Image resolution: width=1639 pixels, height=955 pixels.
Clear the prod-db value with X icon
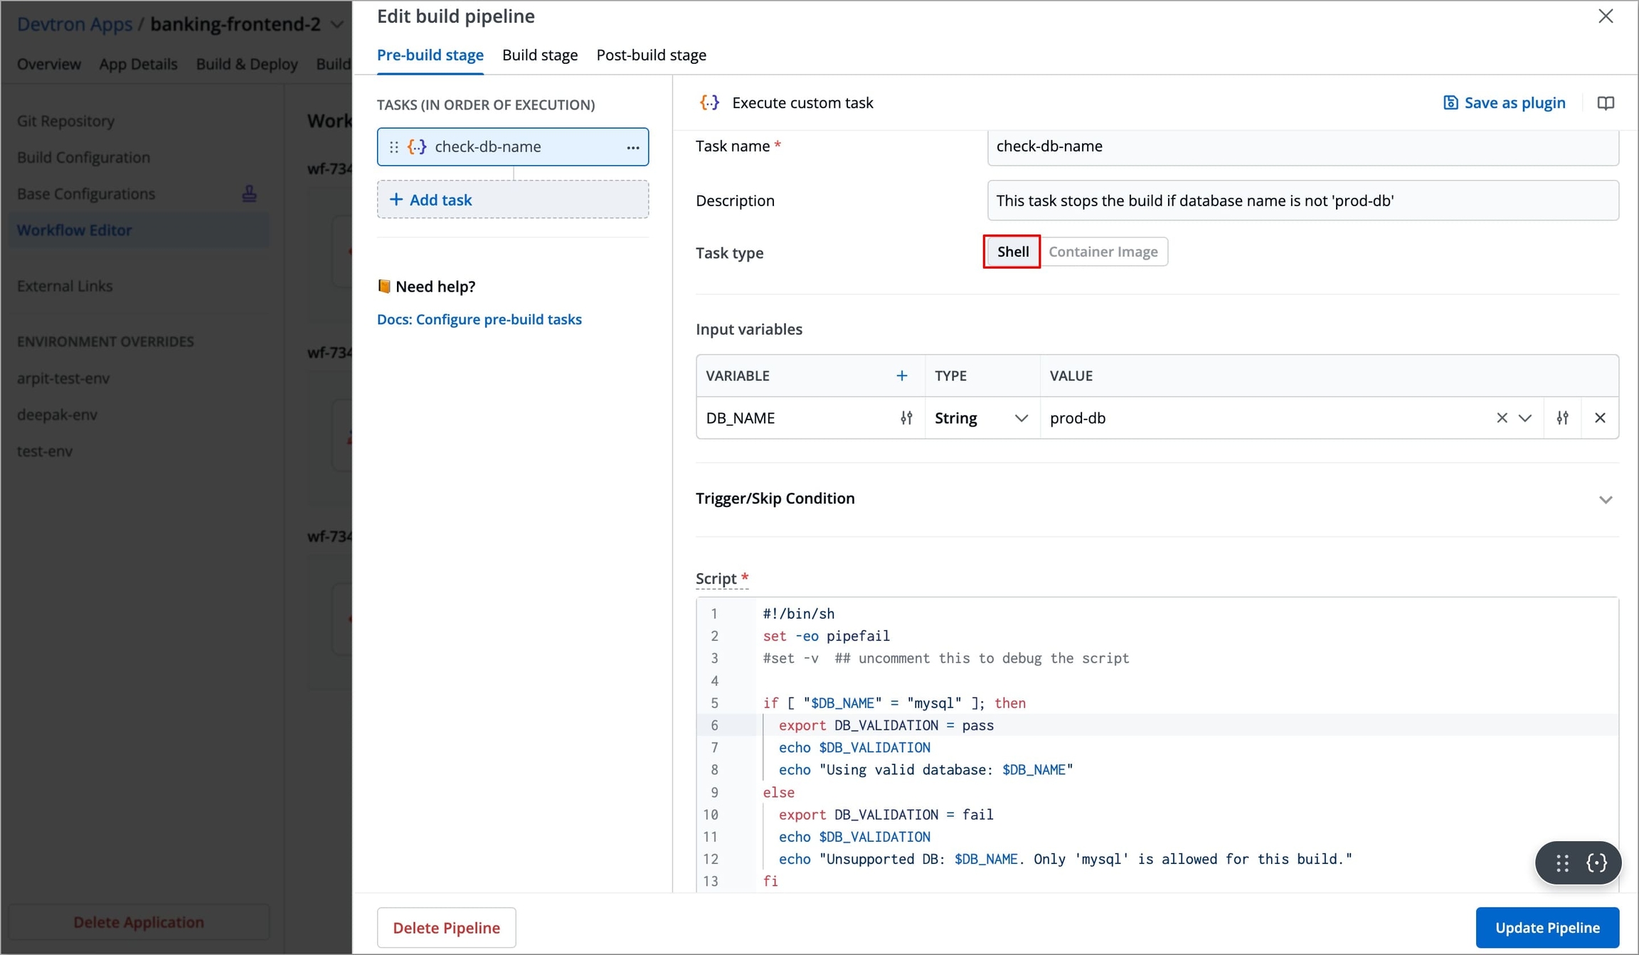pos(1501,418)
